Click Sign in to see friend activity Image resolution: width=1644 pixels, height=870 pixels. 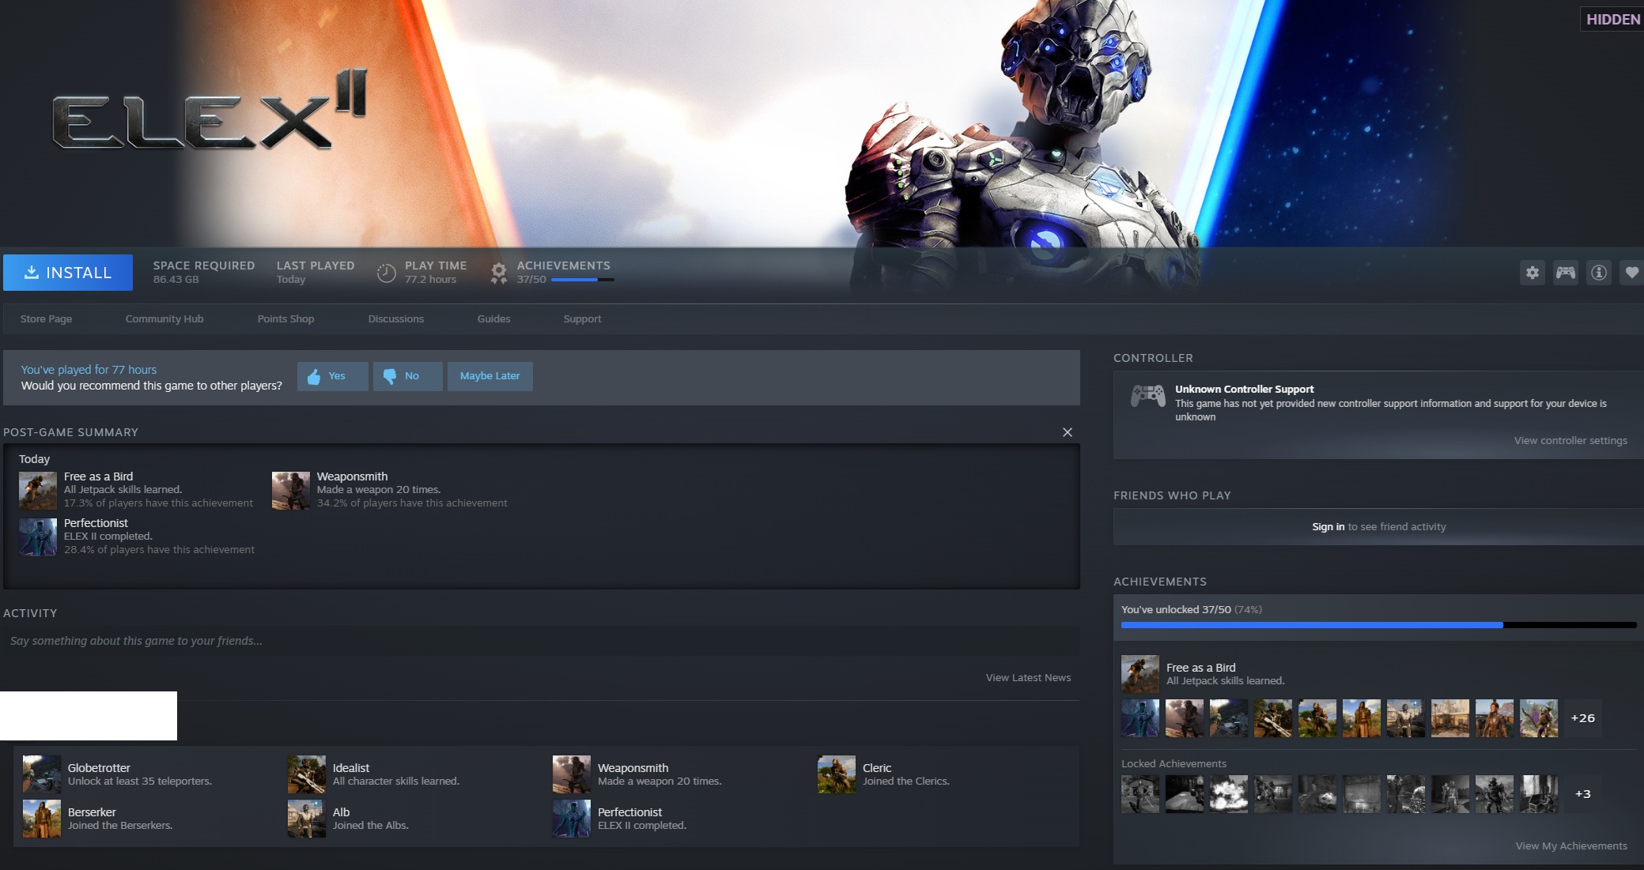point(1328,527)
